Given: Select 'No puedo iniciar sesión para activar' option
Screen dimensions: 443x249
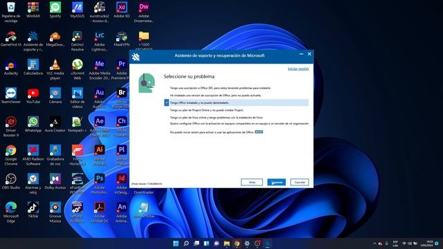Looking at the screenshot, I should tap(212, 132).
